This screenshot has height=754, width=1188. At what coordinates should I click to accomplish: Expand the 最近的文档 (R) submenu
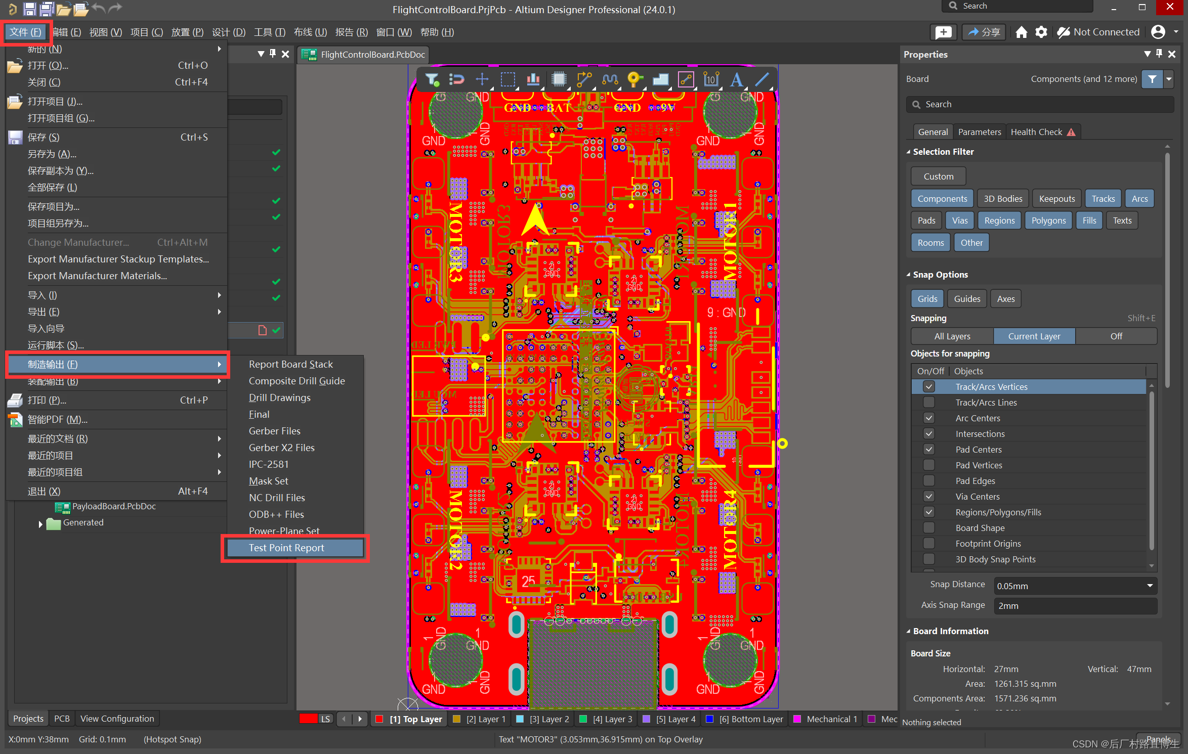[x=116, y=438]
